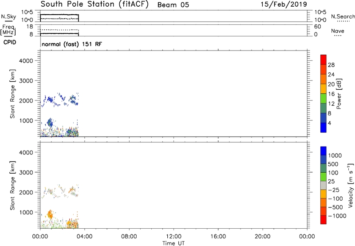Screen dimensions: 355x246
Task: Click the red top segment of power color bar
Action: 323,60
